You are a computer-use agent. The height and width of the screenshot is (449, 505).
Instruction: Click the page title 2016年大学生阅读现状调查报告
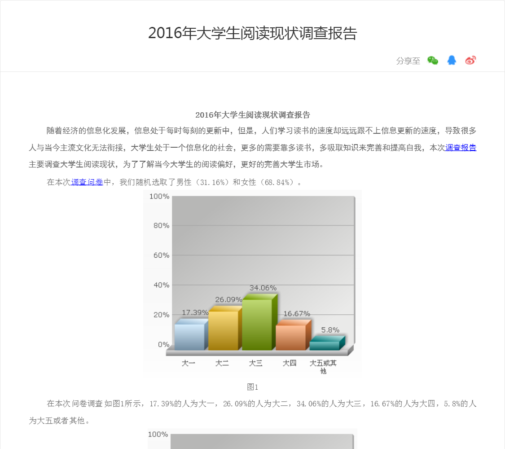point(252,33)
